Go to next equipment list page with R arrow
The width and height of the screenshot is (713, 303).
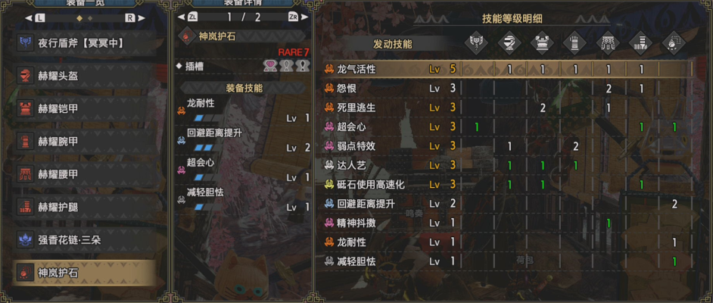tap(135, 17)
